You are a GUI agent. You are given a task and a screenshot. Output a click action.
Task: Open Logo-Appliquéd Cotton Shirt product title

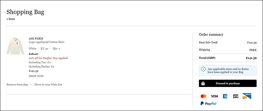point(46,42)
